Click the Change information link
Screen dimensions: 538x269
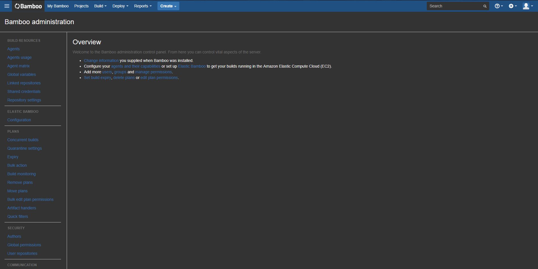tap(101, 61)
